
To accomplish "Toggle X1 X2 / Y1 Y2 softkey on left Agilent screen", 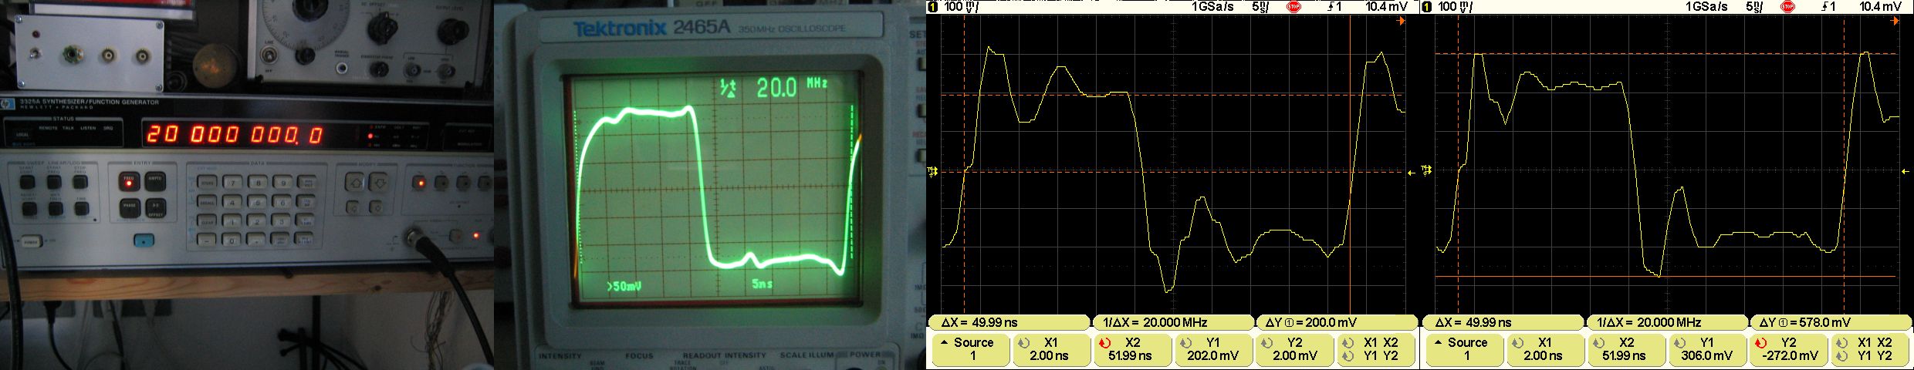I will point(1376,349).
